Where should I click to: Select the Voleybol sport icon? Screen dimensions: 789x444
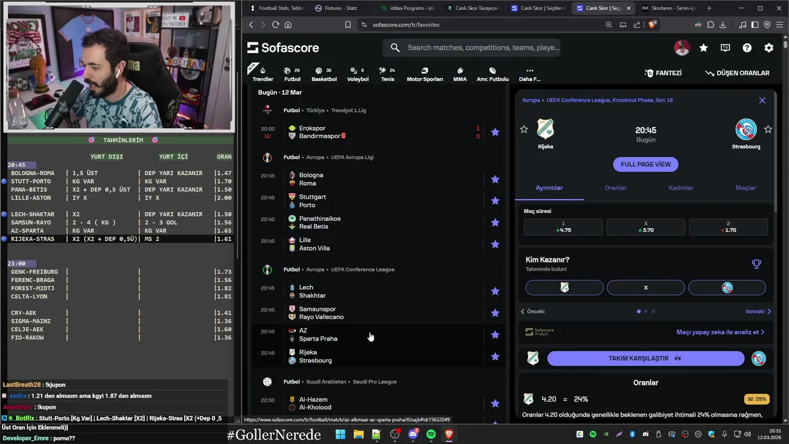(358, 74)
